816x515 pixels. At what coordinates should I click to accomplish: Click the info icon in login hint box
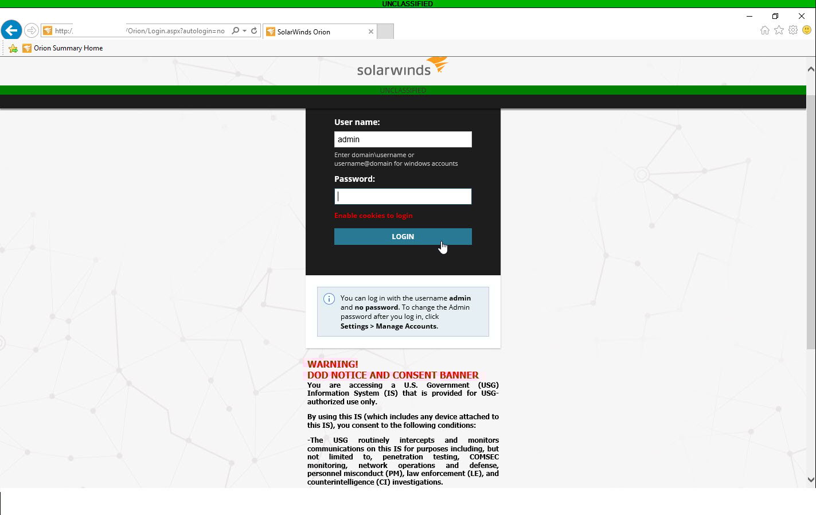point(329,299)
